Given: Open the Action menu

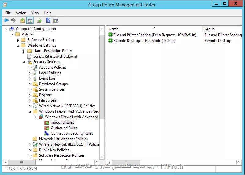Looking at the screenshot, I should pyautogui.click(x=21, y=13).
